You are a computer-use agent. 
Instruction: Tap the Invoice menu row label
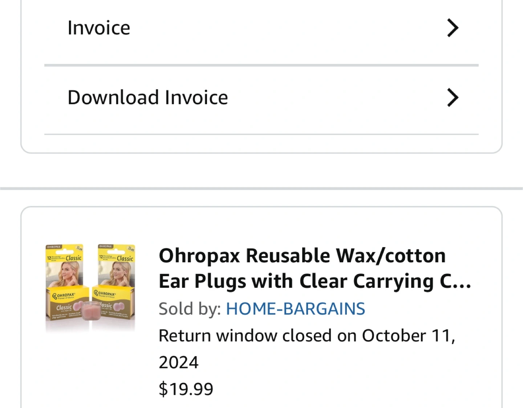99,28
